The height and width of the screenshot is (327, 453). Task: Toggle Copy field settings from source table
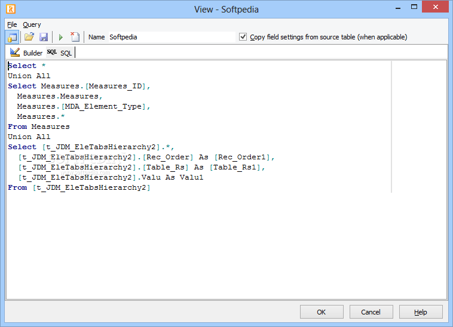(243, 37)
